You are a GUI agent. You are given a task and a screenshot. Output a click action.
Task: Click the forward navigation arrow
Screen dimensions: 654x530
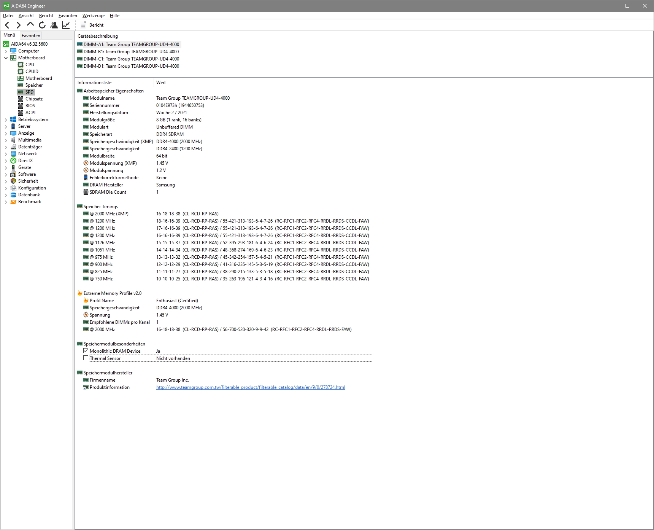pos(18,25)
